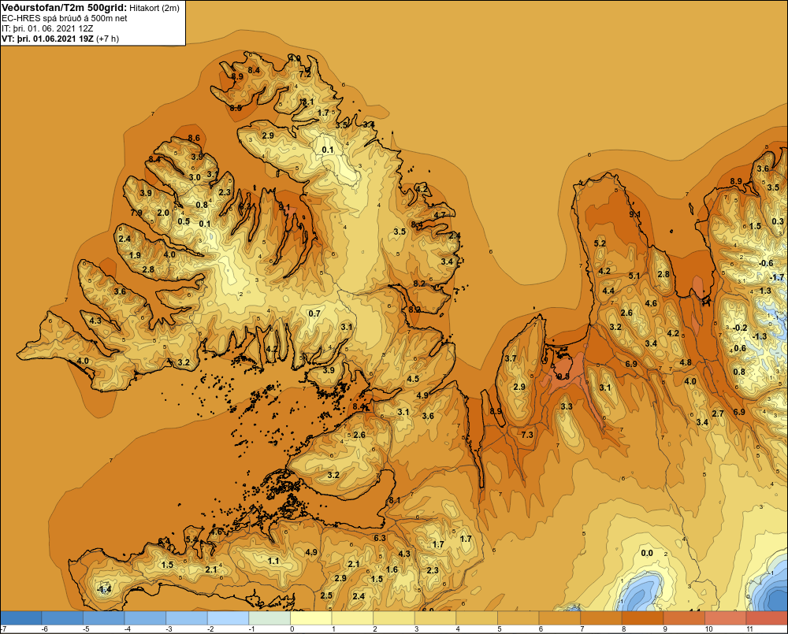Click the '-1.4' temperature value on the map
The width and height of the screenshot is (788, 634).
(103, 590)
